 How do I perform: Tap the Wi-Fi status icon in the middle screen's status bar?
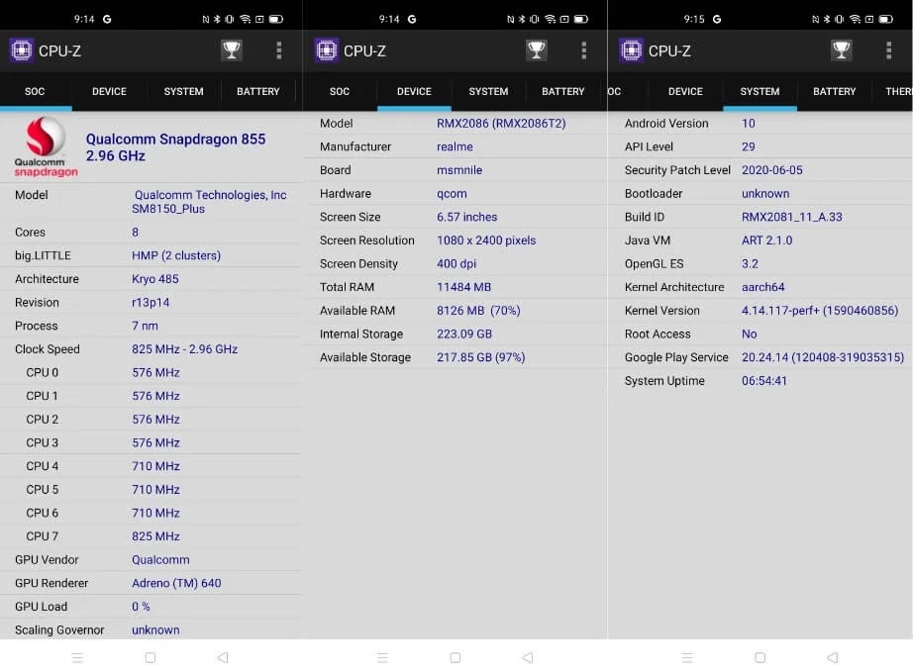point(551,19)
